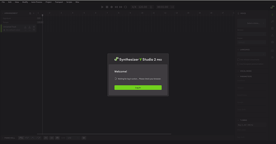
Task: Expand the VOCAL MODE section
Action: pyautogui.click(x=238, y=71)
